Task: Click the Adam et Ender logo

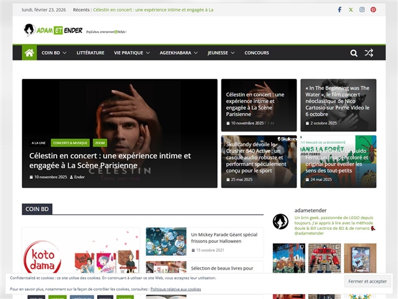Action: (53, 30)
